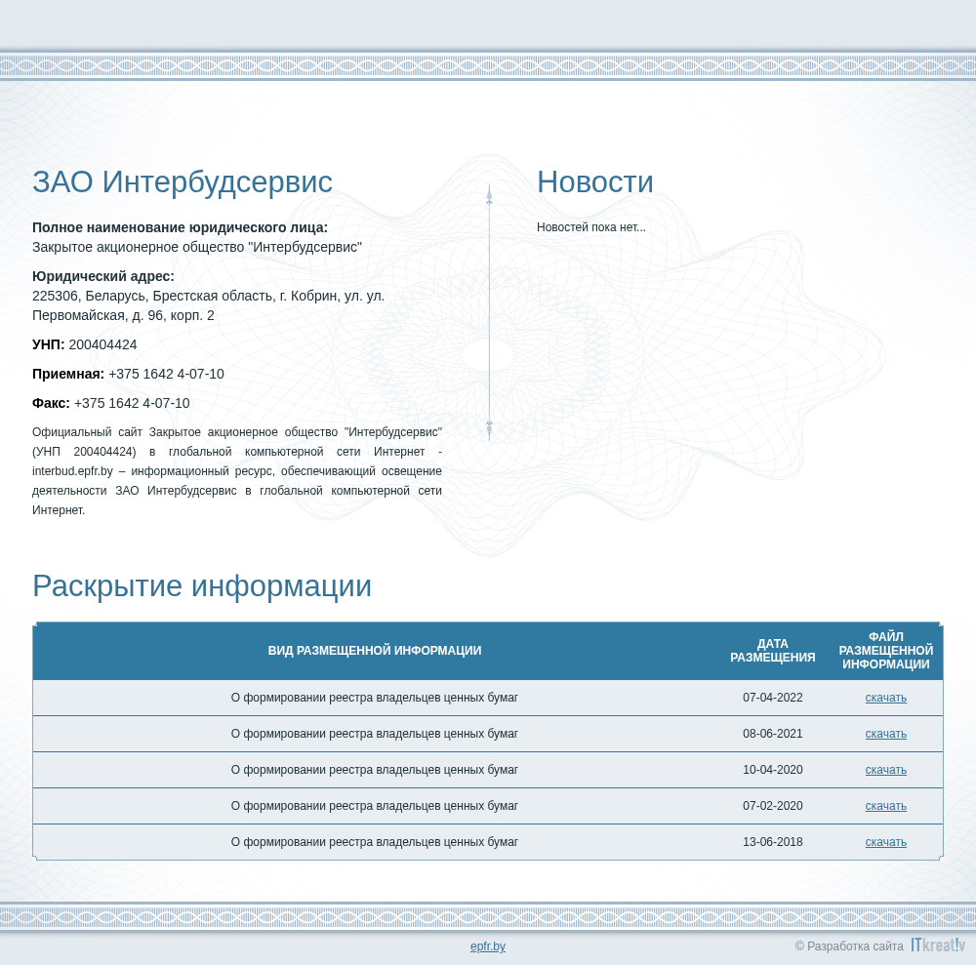The height and width of the screenshot is (965, 976).
Task: Select the date cell 13-06-2018
Action: pos(772,842)
